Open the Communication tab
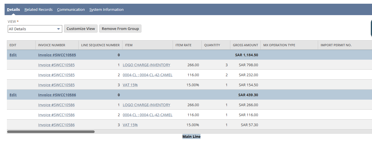 (71, 10)
